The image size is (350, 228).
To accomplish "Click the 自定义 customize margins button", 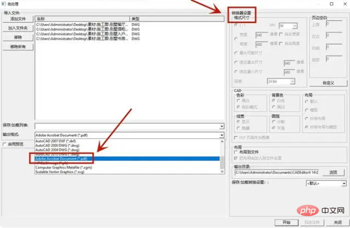I will 328,83.
